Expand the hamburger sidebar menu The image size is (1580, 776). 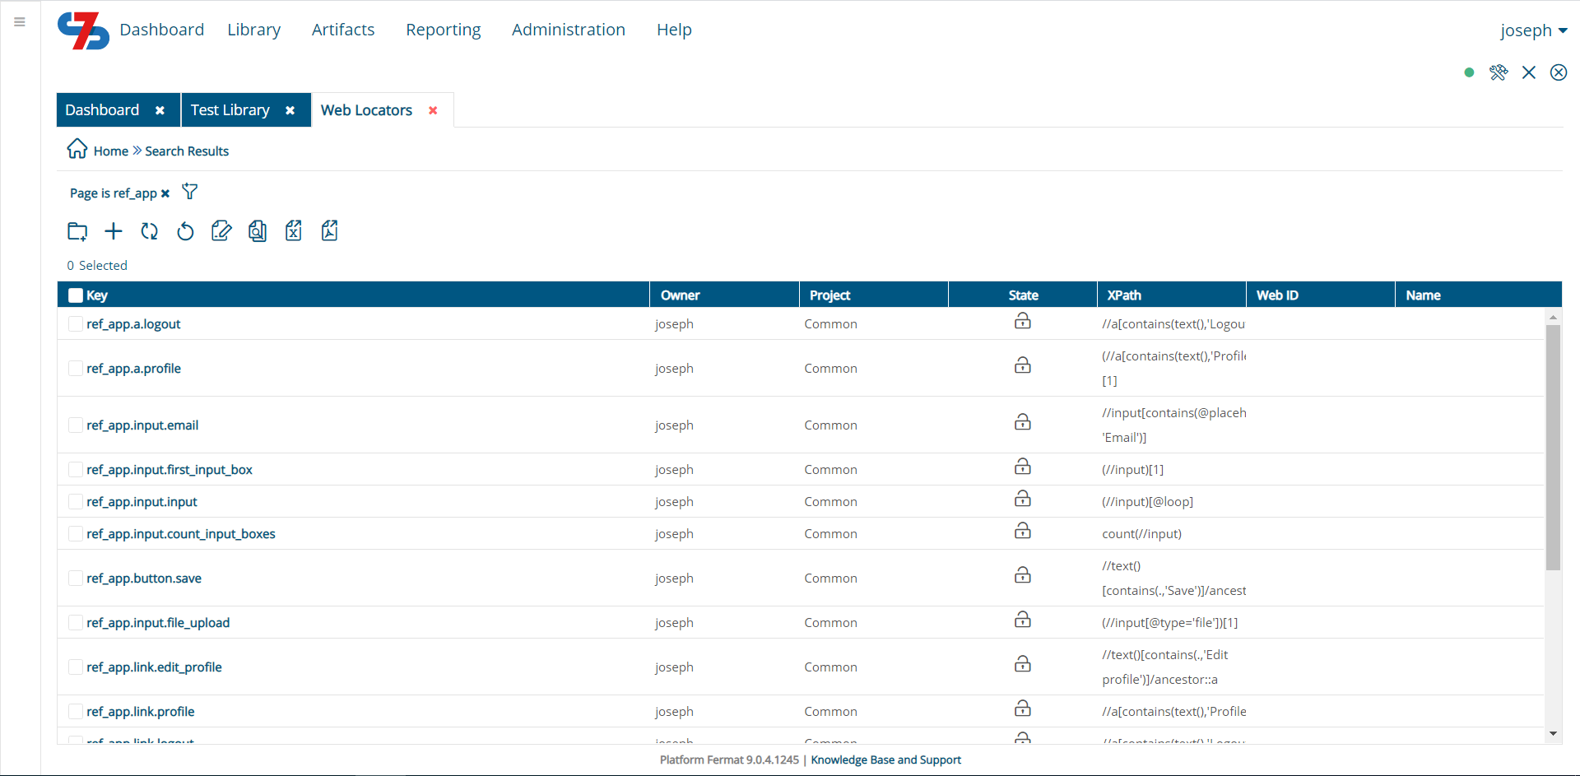pyautogui.click(x=19, y=22)
